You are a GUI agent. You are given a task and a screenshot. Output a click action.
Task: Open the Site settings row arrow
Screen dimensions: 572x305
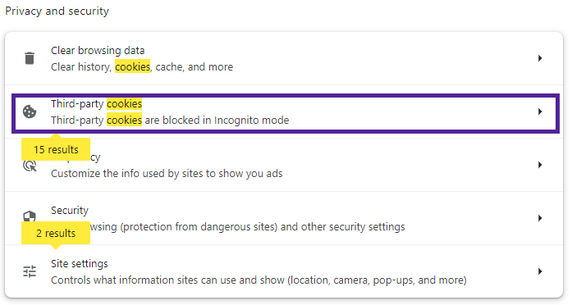pyautogui.click(x=540, y=271)
